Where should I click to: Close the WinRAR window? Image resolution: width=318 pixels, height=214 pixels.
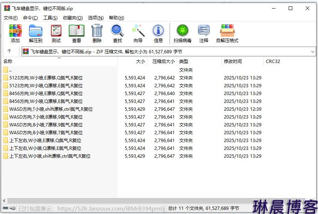(308, 8)
